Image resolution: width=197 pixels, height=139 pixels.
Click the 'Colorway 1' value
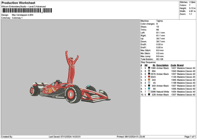pyautogui.click(x=17, y=18)
